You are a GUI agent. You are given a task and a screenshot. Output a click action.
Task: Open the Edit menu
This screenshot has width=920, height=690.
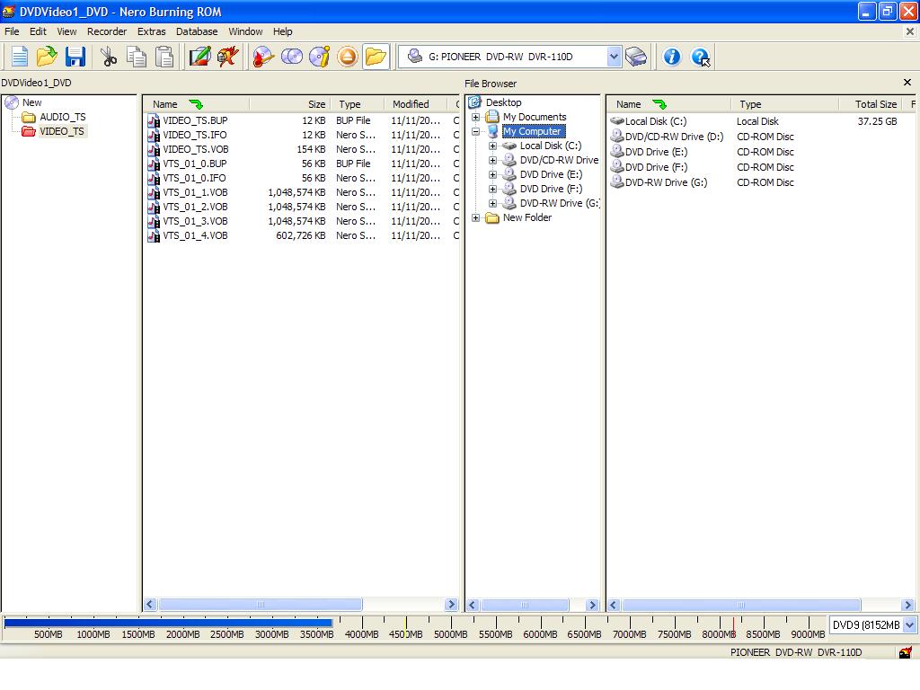[38, 31]
